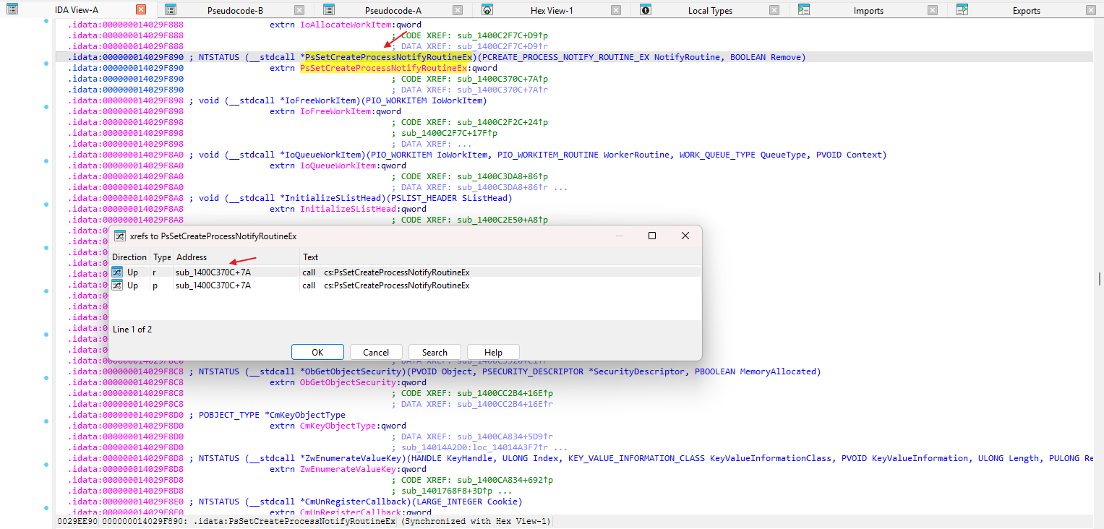Close the Exports tab

[x=1091, y=10]
